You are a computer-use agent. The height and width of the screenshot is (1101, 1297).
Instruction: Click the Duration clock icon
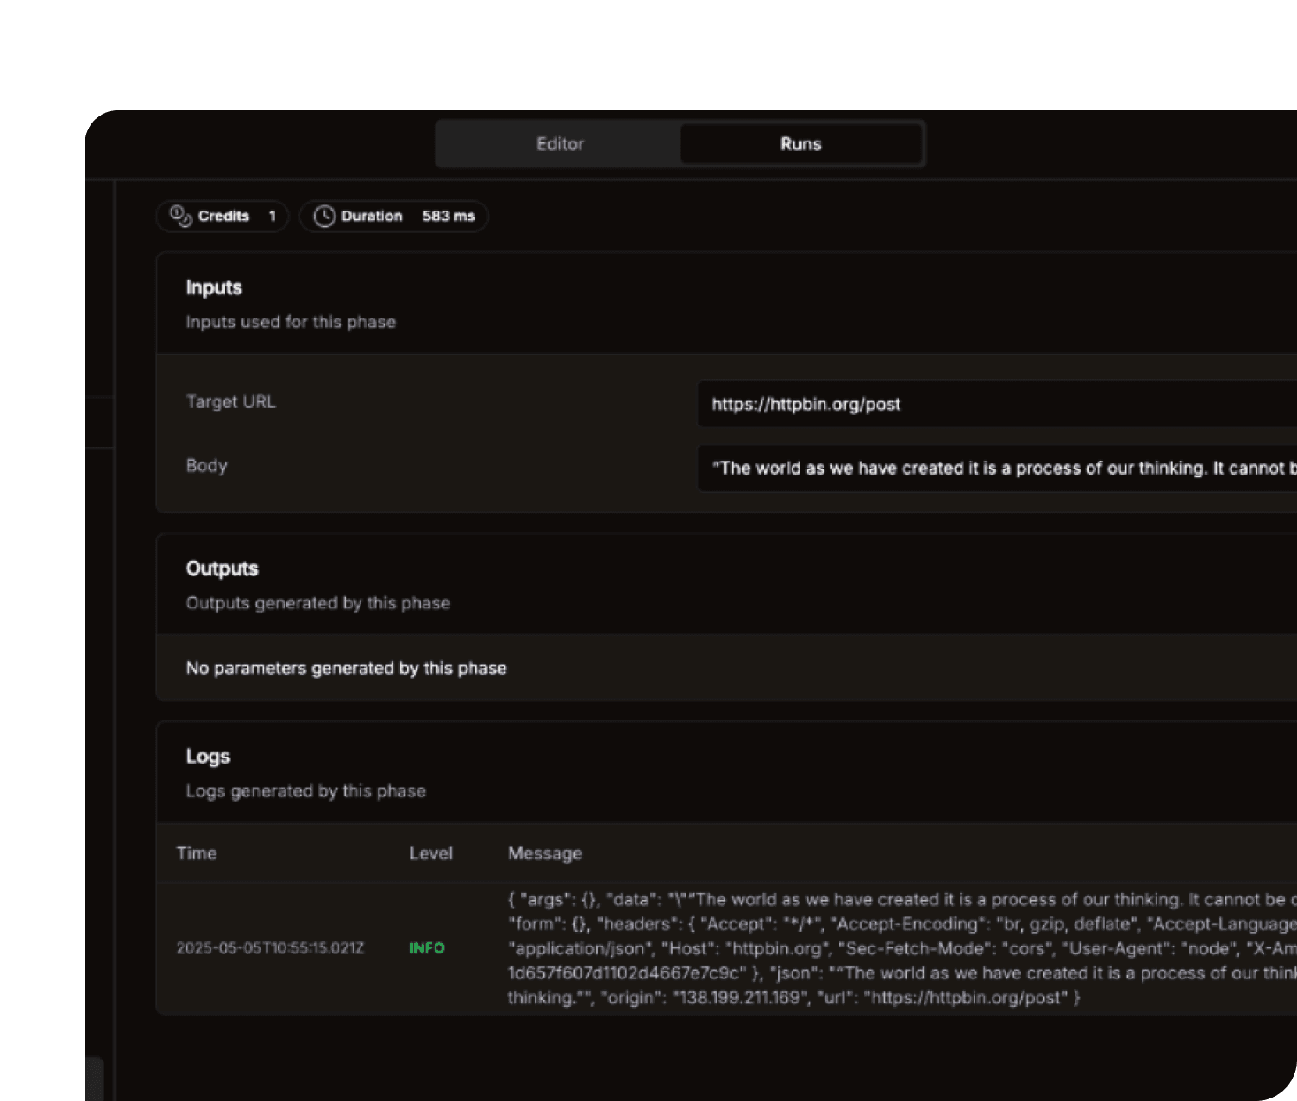coord(323,216)
